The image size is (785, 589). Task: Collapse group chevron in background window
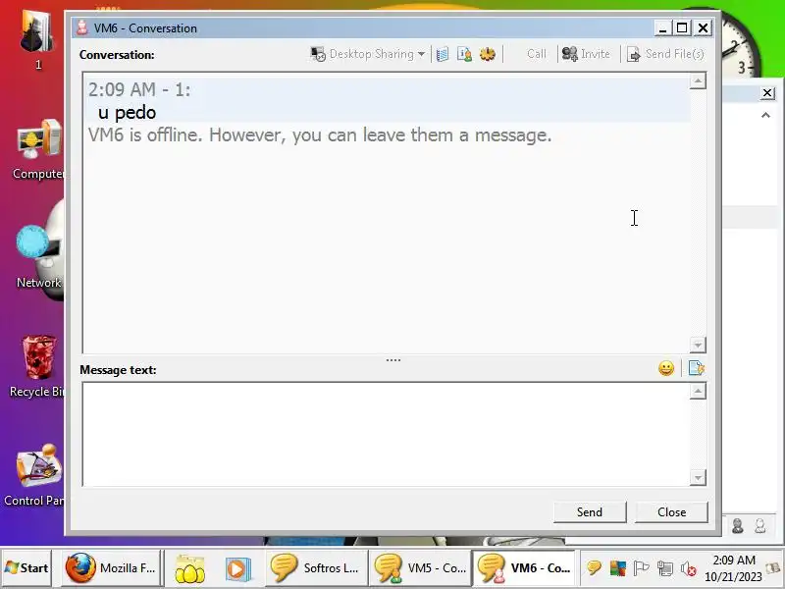[x=765, y=116]
